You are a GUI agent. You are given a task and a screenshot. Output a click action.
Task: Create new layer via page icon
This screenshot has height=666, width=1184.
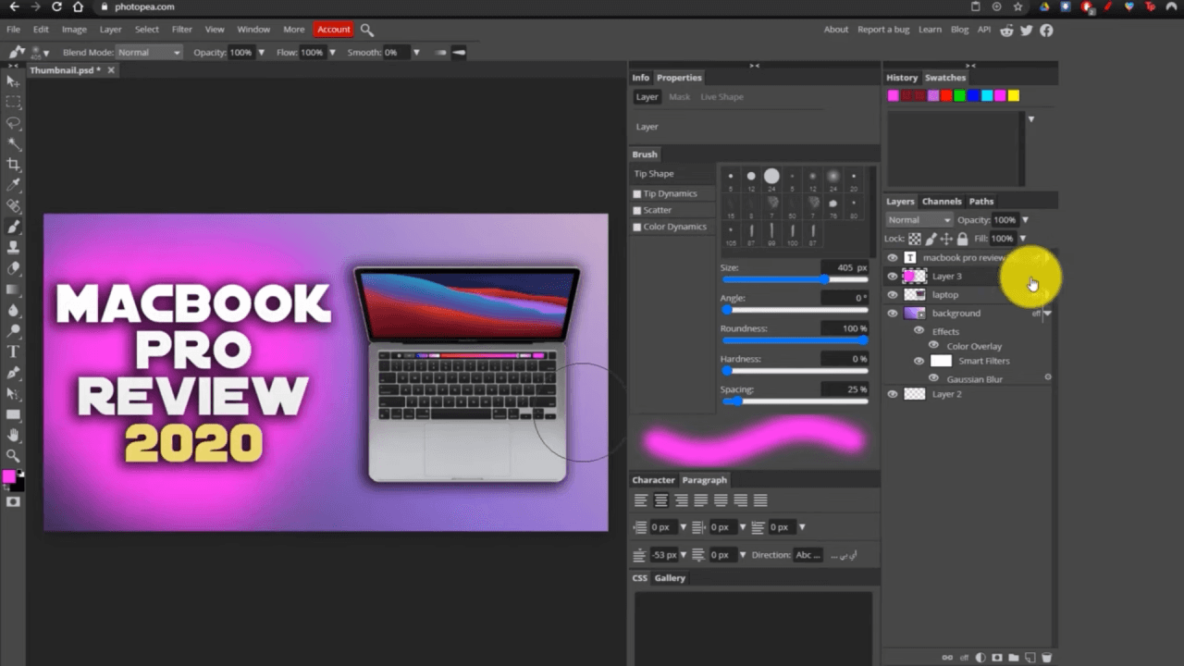[x=1030, y=658]
